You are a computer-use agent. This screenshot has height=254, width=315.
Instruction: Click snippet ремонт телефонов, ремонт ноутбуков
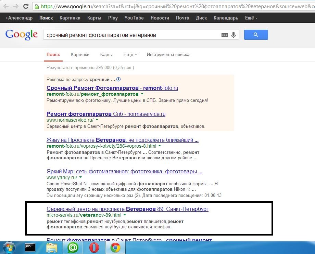tap(115, 224)
